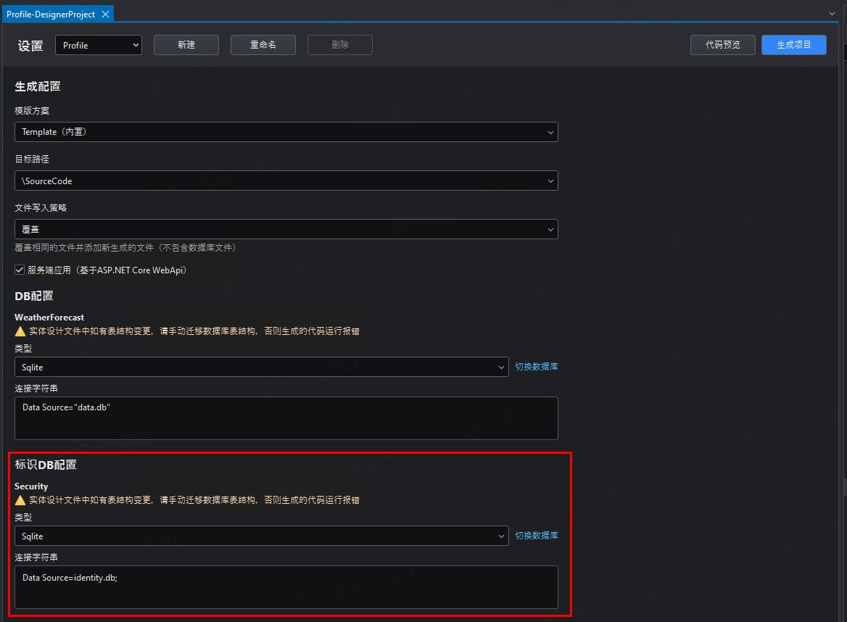The image size is (847, 622).
Task: Click the blue 生成项目 button
Action: tap(793, 45)
